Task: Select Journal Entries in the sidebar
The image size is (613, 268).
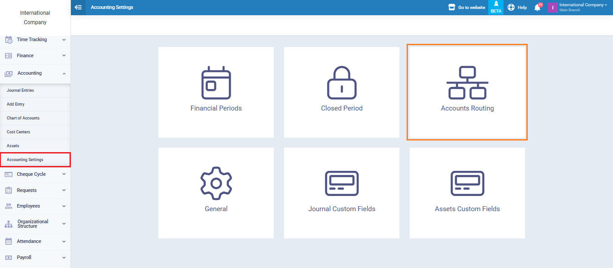Action: coord(21,90)
